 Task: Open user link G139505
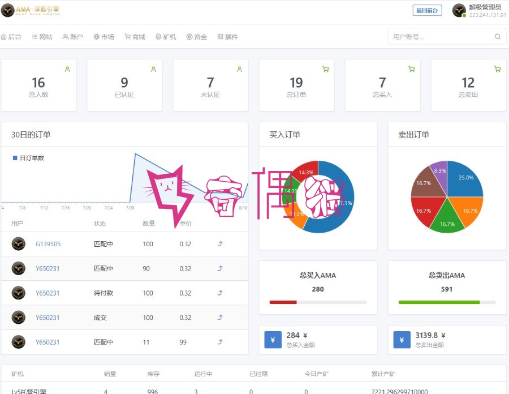pos(48,244)
